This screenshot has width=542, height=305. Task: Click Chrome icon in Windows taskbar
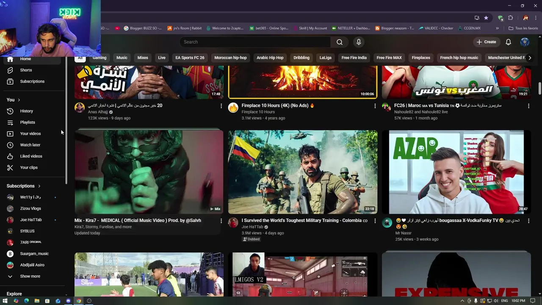tap(79, 301)
